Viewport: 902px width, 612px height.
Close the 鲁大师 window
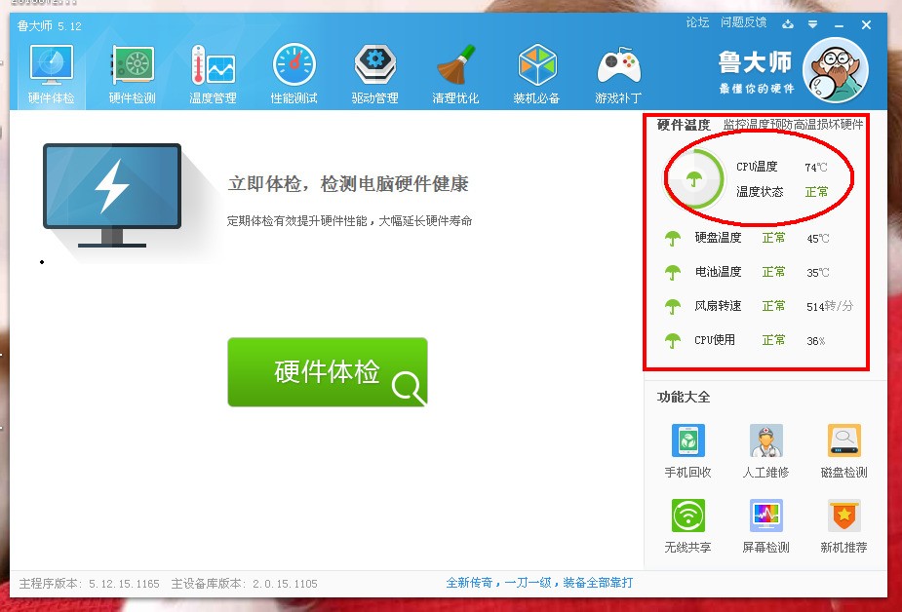866,24
